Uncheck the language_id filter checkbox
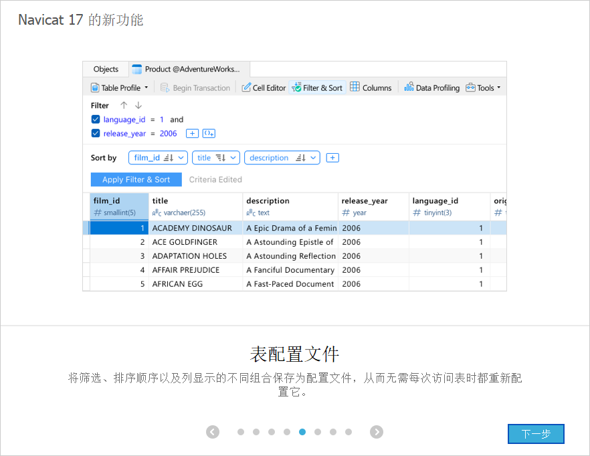This screenshot has width=590, height=456. [x=96, y=120]
